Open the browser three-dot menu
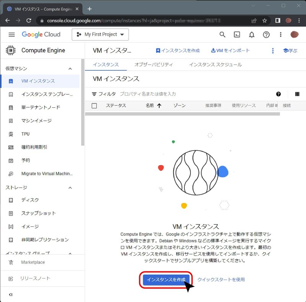 299,21
